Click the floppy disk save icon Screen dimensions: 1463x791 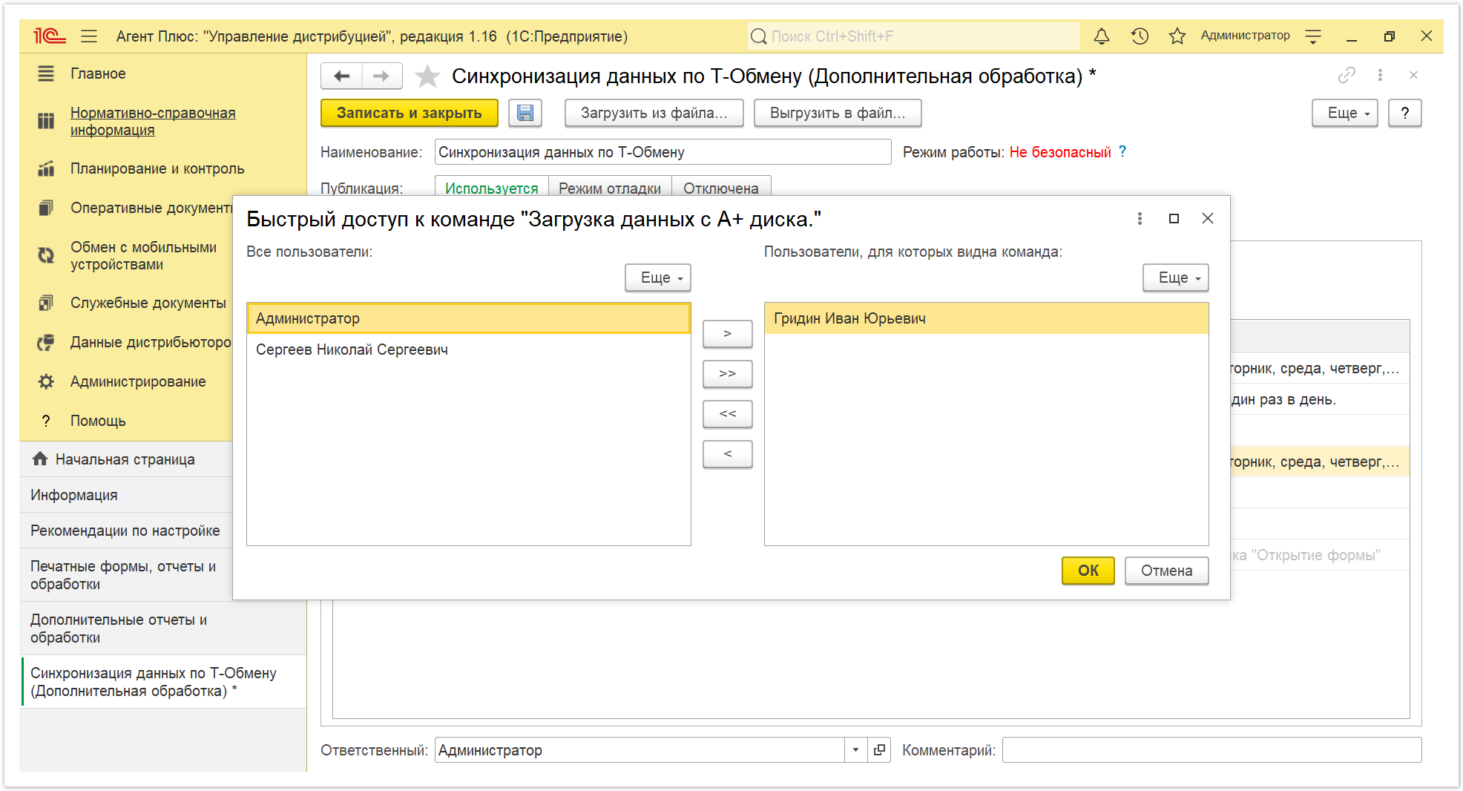525,113
